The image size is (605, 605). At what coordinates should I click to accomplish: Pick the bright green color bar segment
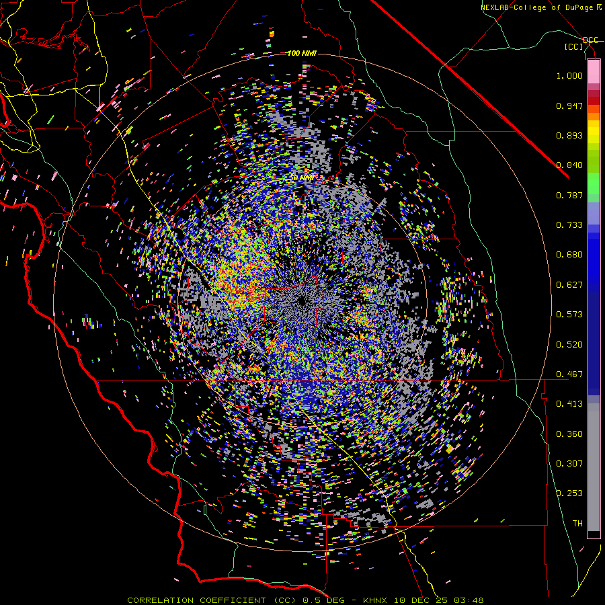[x=594, y=184]
